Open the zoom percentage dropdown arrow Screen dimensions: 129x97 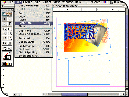click(x=14, y=94)
